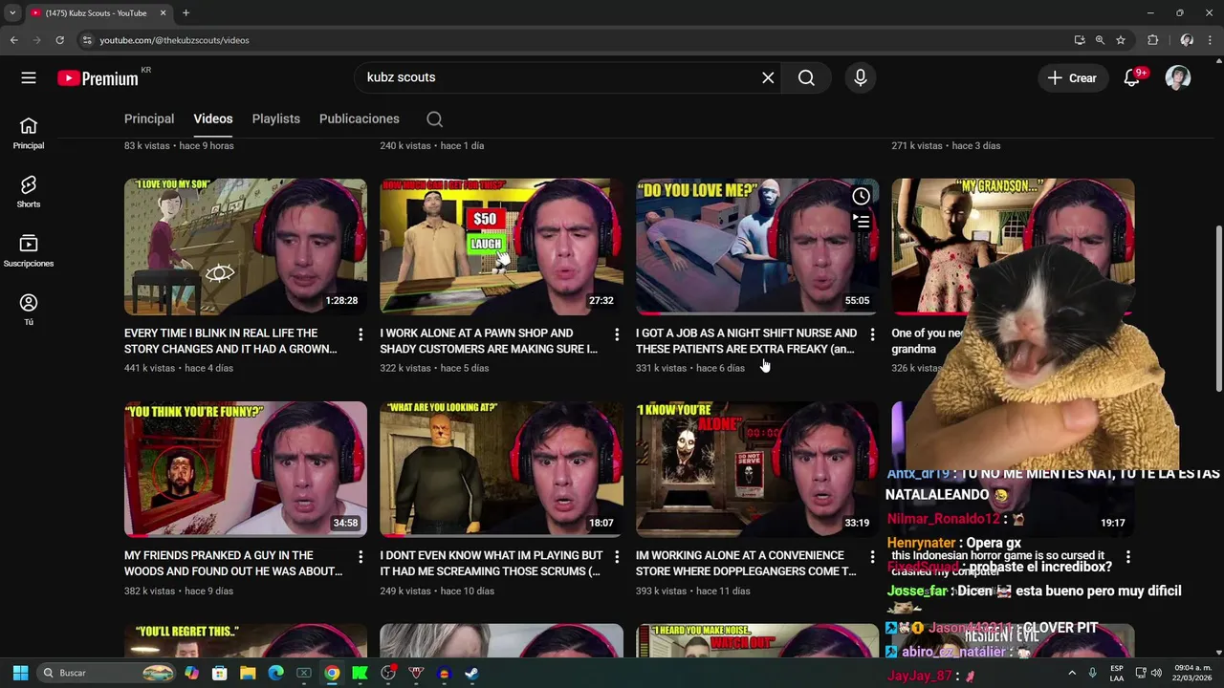Screen dimensions: 1224x688
Task: Open options for MY FRIENDS PRANKED video
Action: [361, 556]
